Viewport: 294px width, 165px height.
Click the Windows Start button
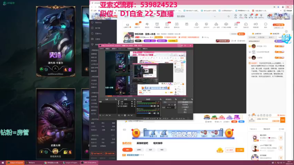click(x=3, y=162)
